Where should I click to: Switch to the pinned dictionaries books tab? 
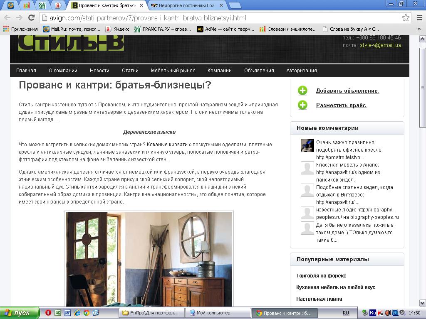point(27,5)
